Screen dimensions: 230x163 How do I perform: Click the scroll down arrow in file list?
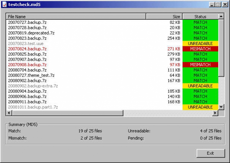[221, 107]
